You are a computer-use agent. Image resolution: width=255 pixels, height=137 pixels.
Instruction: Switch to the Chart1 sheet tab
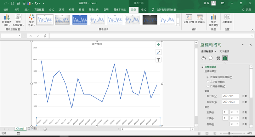[x=20, y=129]
